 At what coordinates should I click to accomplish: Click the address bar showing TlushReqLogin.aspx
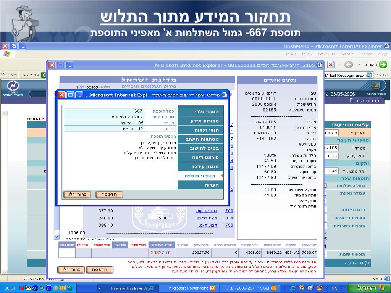(349, 75)
